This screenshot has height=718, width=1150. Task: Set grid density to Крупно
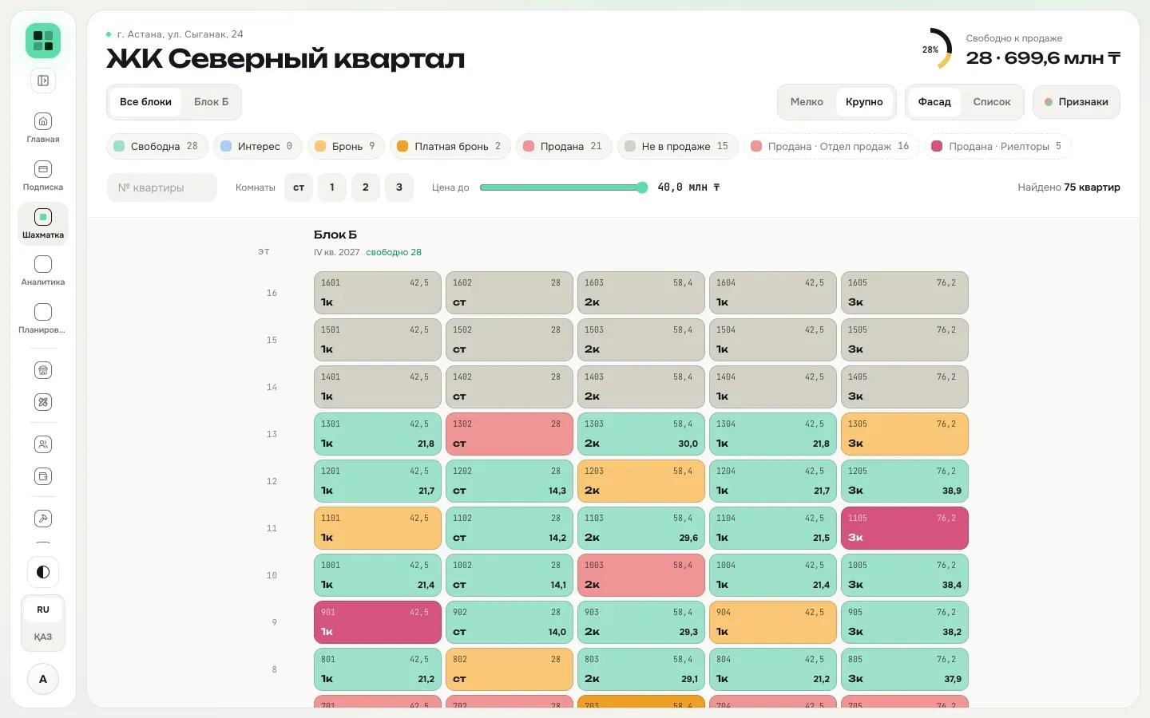pyautogui.click(x=864, y=102)
